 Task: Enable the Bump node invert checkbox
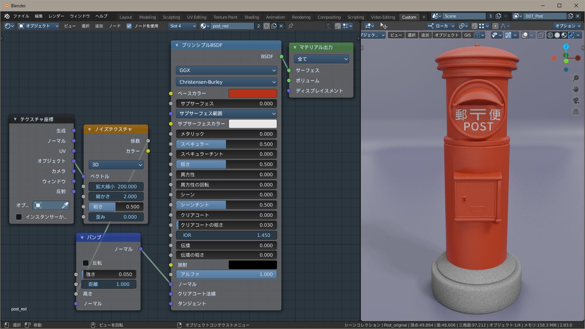pyautogui.click(x=86, y=263)
